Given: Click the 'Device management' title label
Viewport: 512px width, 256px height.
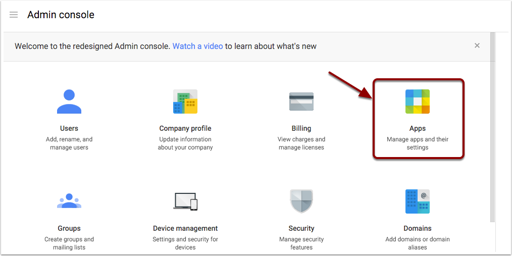Looking at the screenshot, I should (x=185, y=228).
